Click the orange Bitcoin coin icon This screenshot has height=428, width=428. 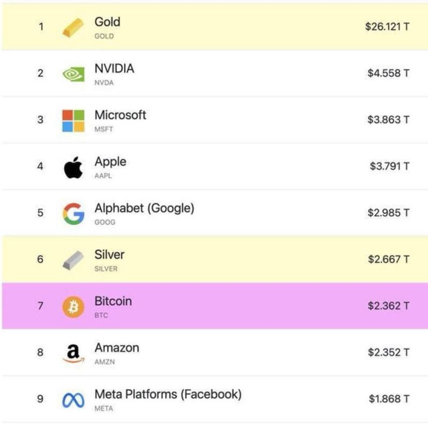pos(74,307)
